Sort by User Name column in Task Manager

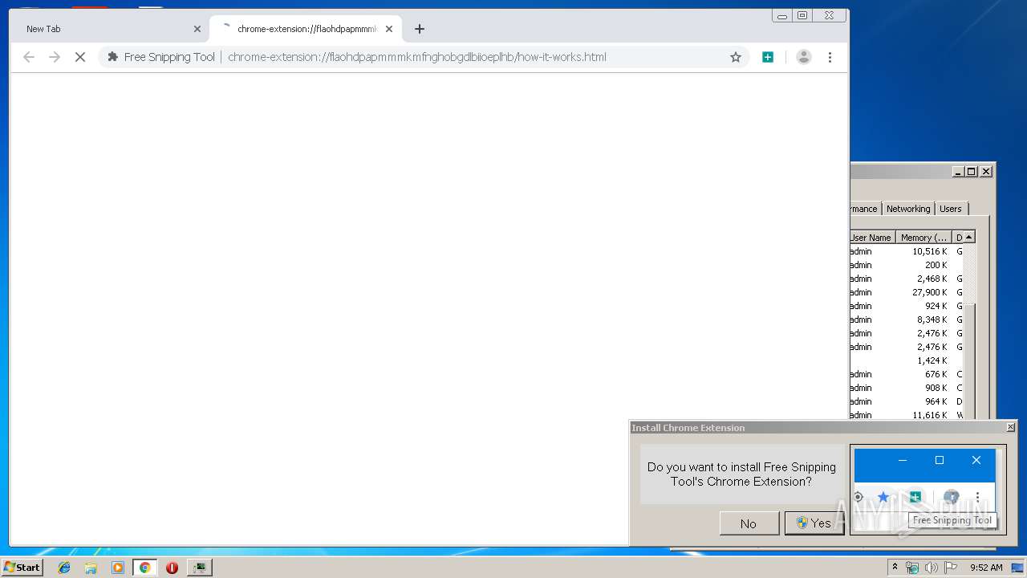point(872,238)
